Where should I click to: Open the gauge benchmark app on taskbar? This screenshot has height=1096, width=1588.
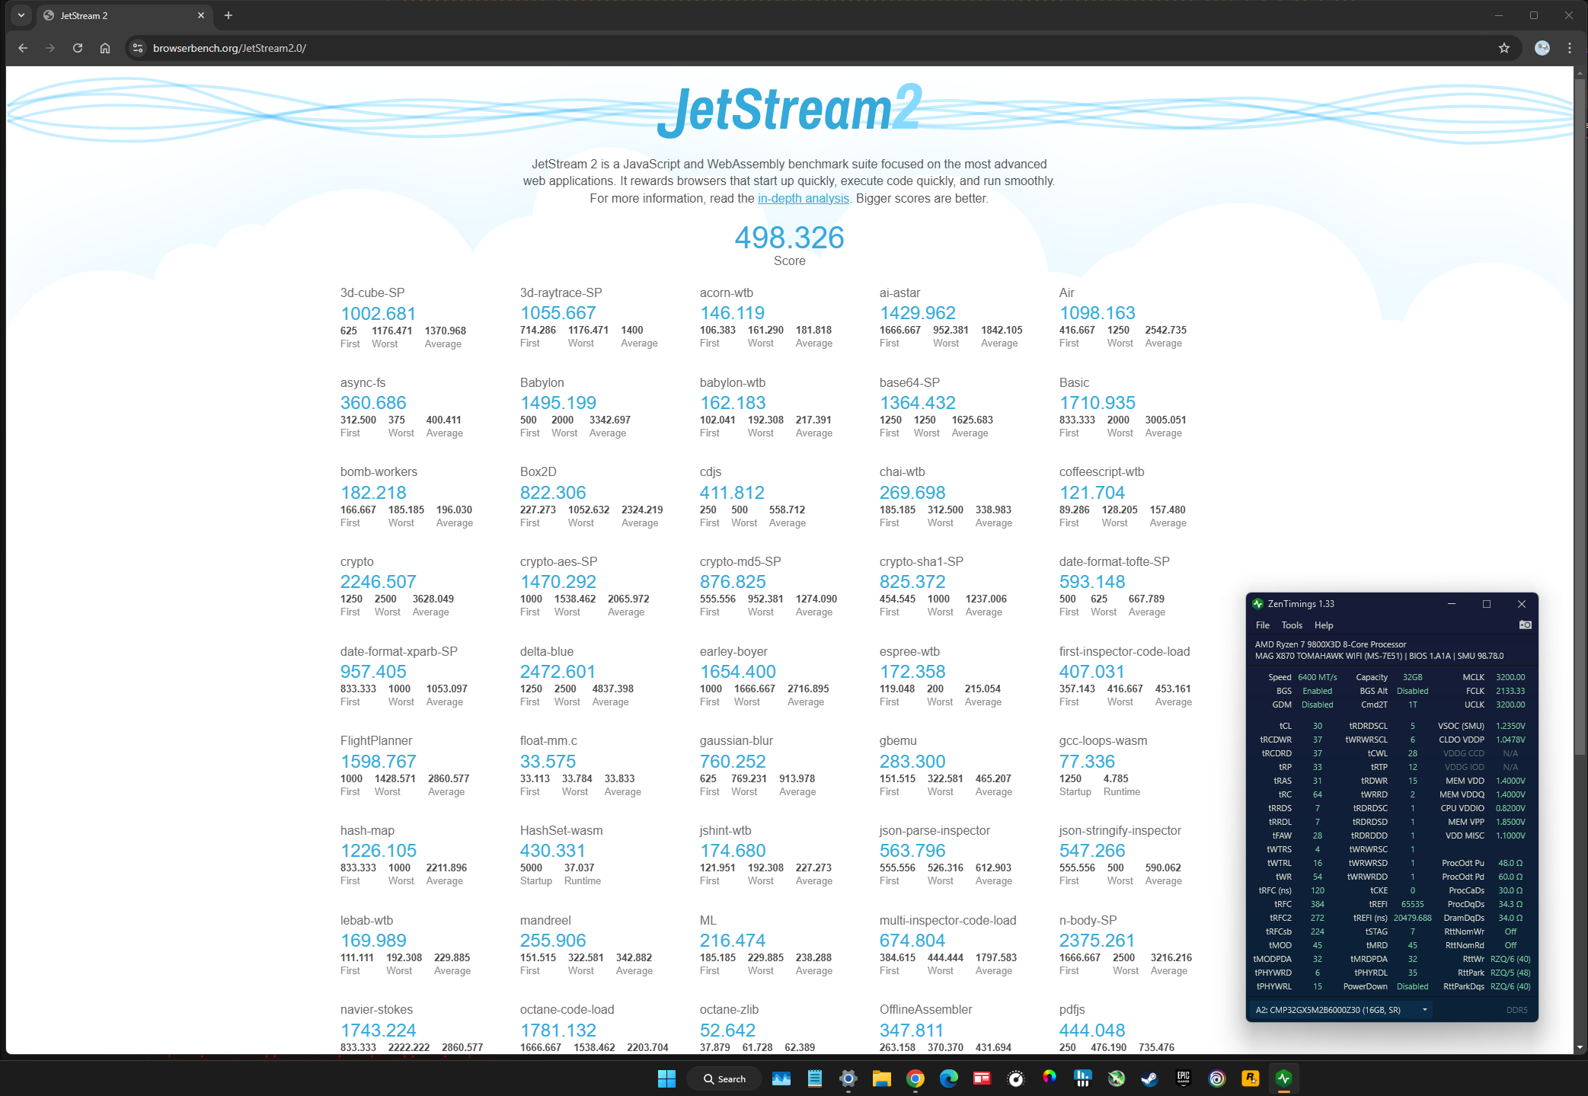1015,1078
